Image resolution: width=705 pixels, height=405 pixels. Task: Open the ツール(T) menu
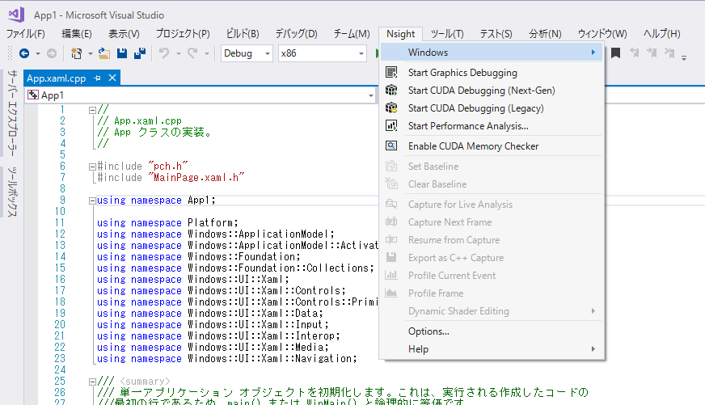(x=447, y=34)
